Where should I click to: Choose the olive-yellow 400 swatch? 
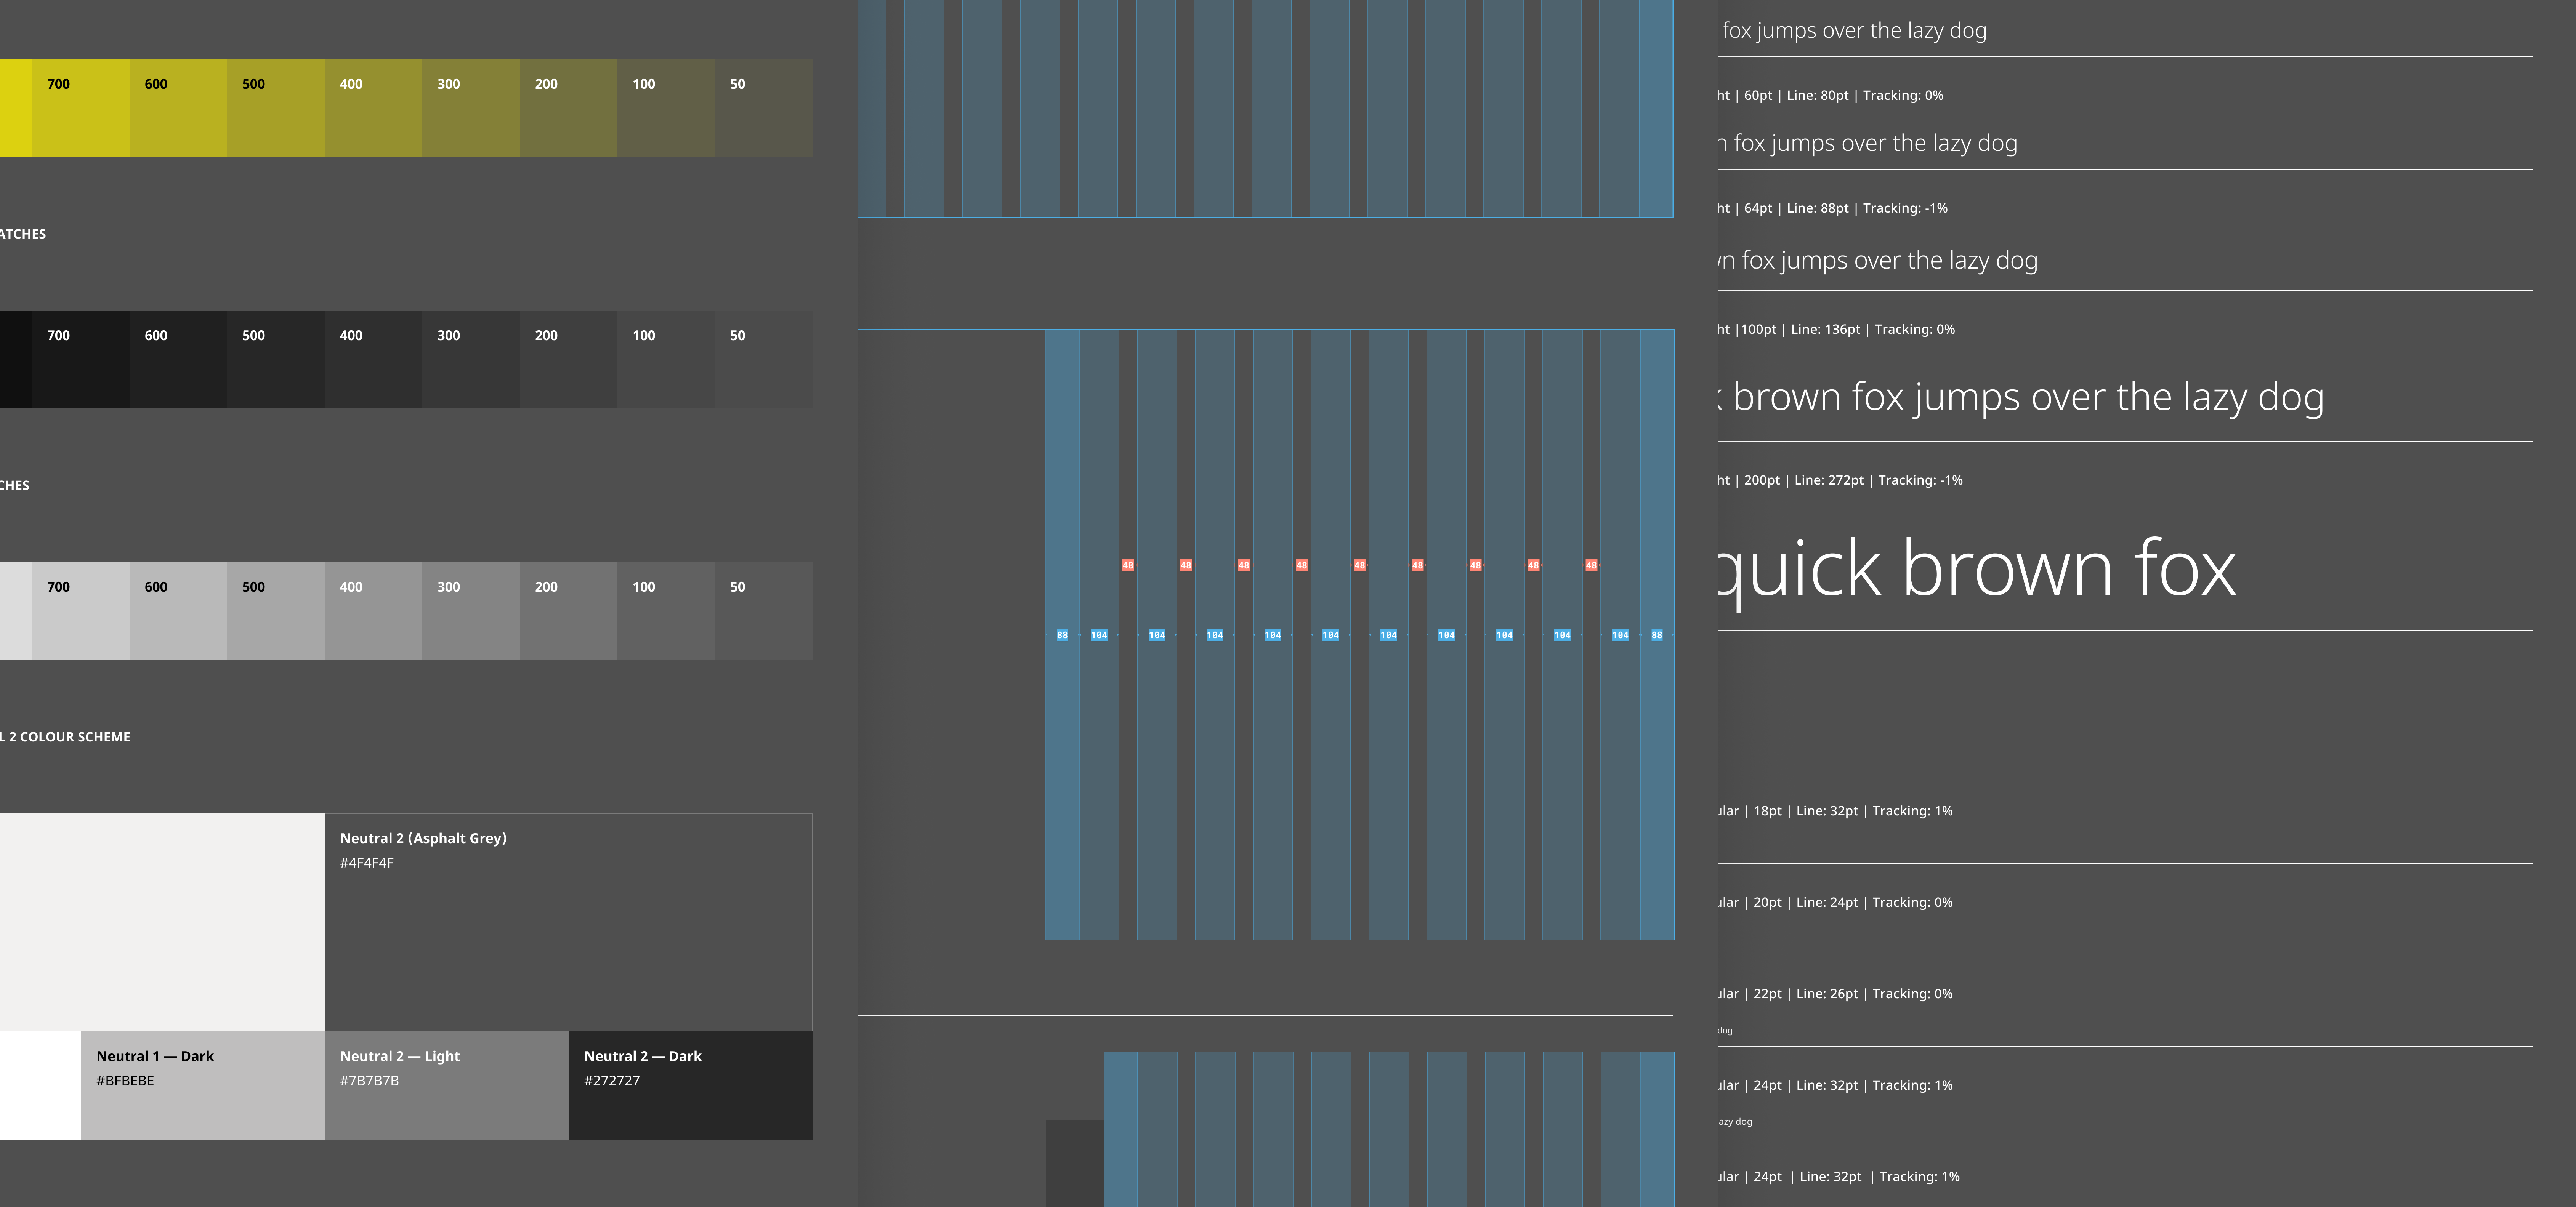click(x=373, y=107)
